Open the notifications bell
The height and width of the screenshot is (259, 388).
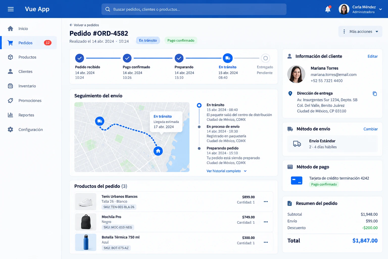coord(328,9)
